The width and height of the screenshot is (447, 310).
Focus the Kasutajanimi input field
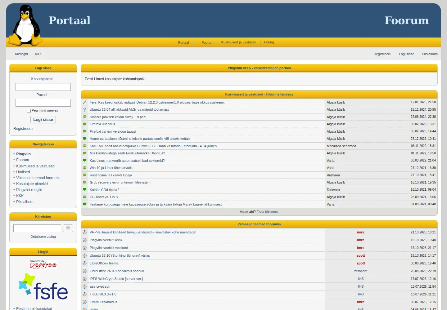point(43,87)
